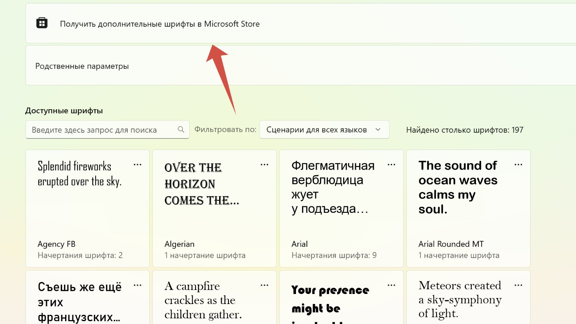This screenshot has width=576, height=324.
Task: Open the Arial font card
Action: point(341,208)
